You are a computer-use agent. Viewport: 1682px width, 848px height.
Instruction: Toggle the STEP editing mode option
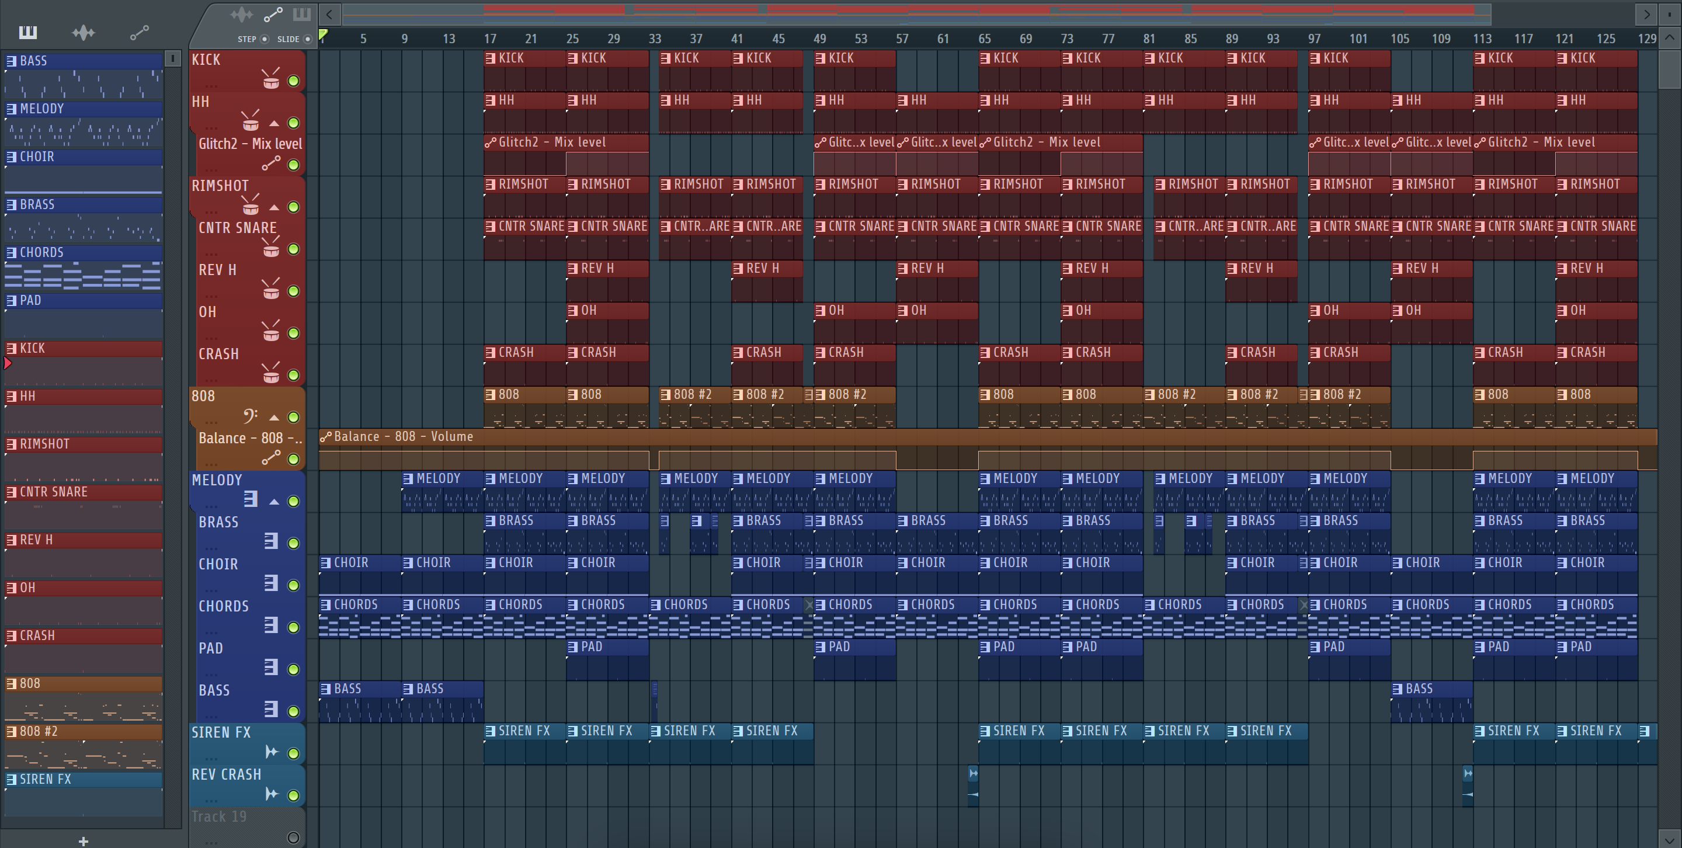265,39
